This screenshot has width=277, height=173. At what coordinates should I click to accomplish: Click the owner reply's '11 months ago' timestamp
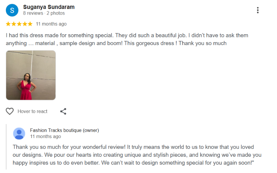pos(45,137)
